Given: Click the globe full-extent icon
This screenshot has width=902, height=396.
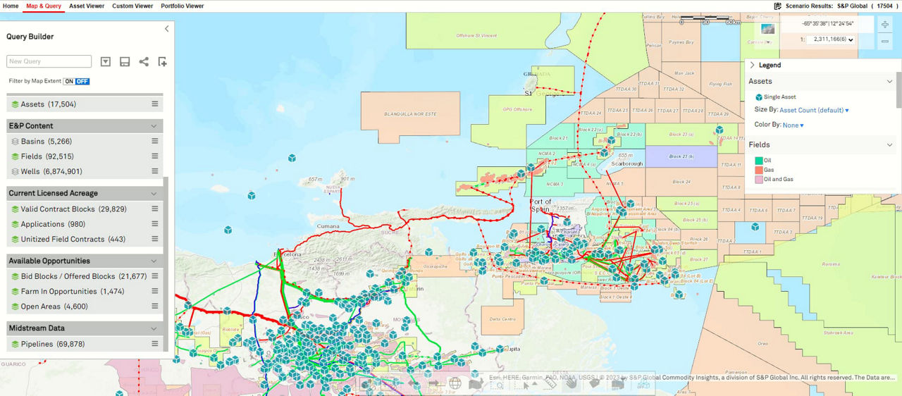Looking at the screenshot, I should [455, 384].
